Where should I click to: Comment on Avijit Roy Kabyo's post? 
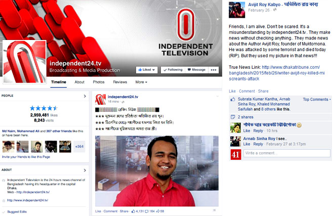246,91
